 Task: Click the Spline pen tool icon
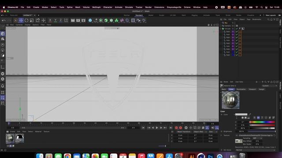coord(96,21)
